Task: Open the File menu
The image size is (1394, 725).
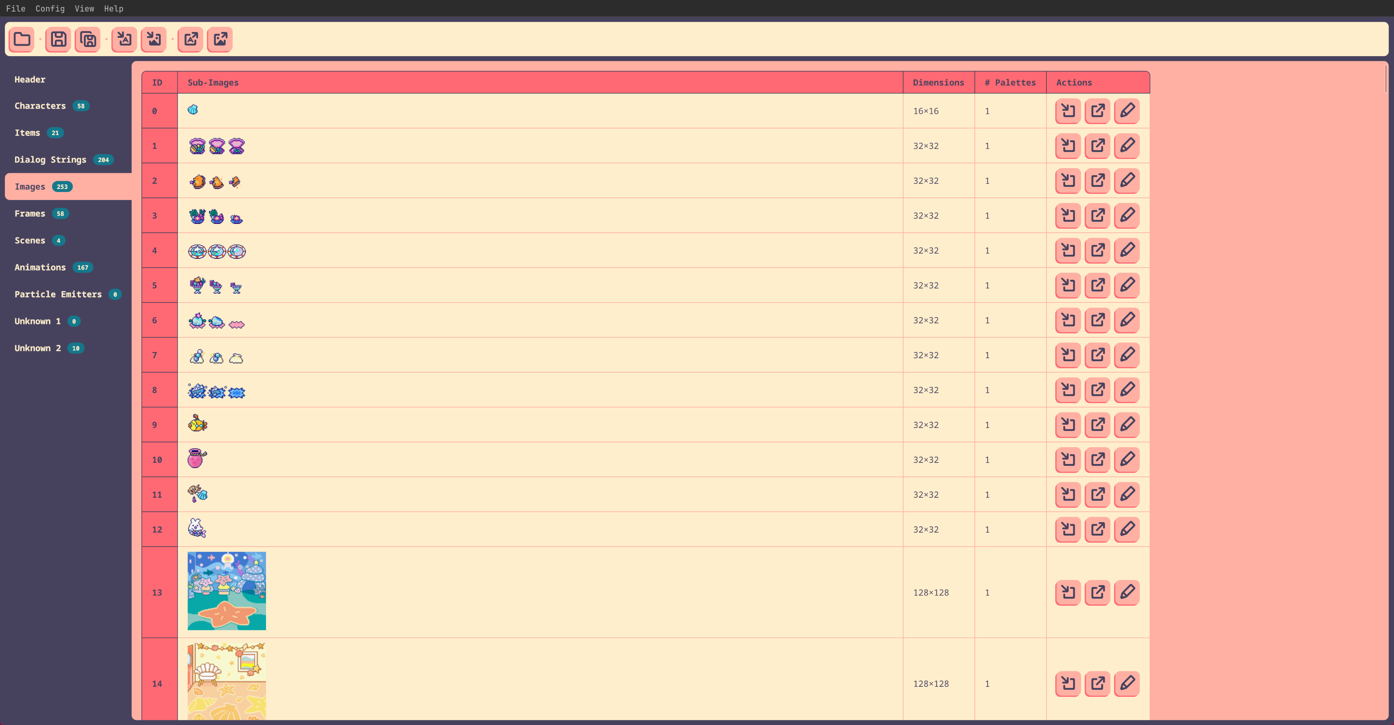Action: pos(16,9)
